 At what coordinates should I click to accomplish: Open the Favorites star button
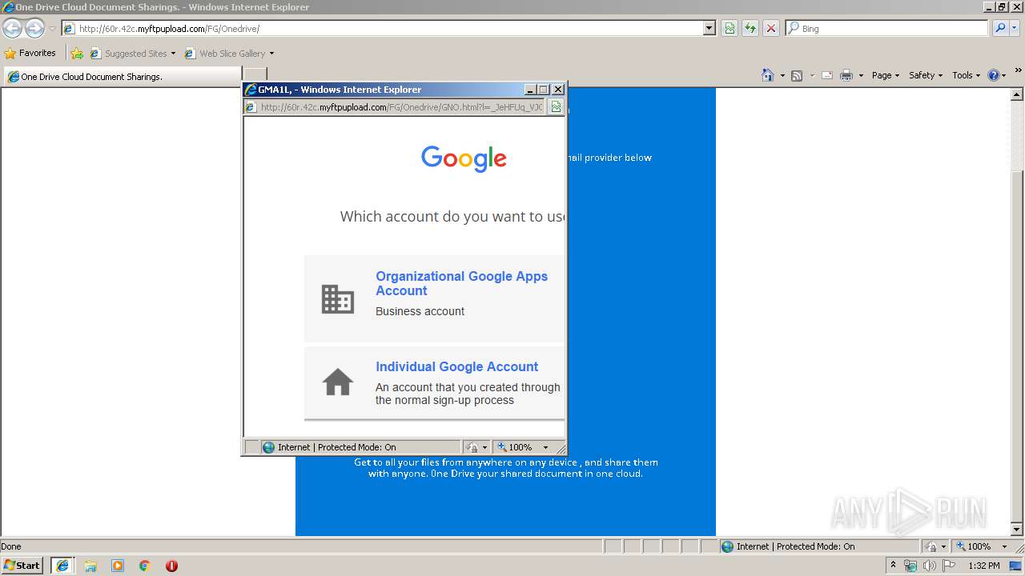click(30, 53)
